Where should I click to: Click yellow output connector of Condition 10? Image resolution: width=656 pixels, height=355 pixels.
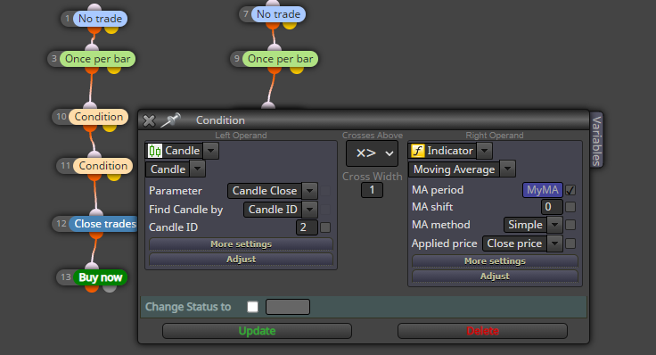click(x=110, y=128)
